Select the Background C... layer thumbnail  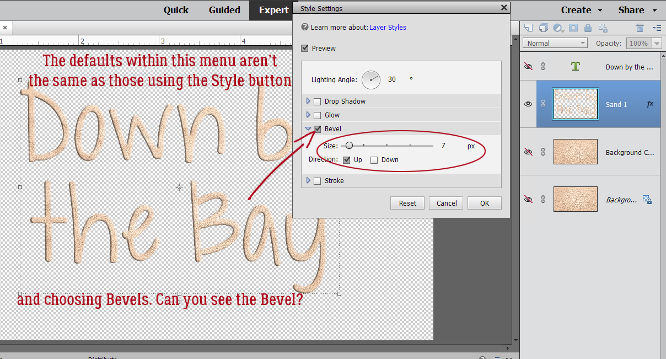pyautogui.click(x=576, y=152)
